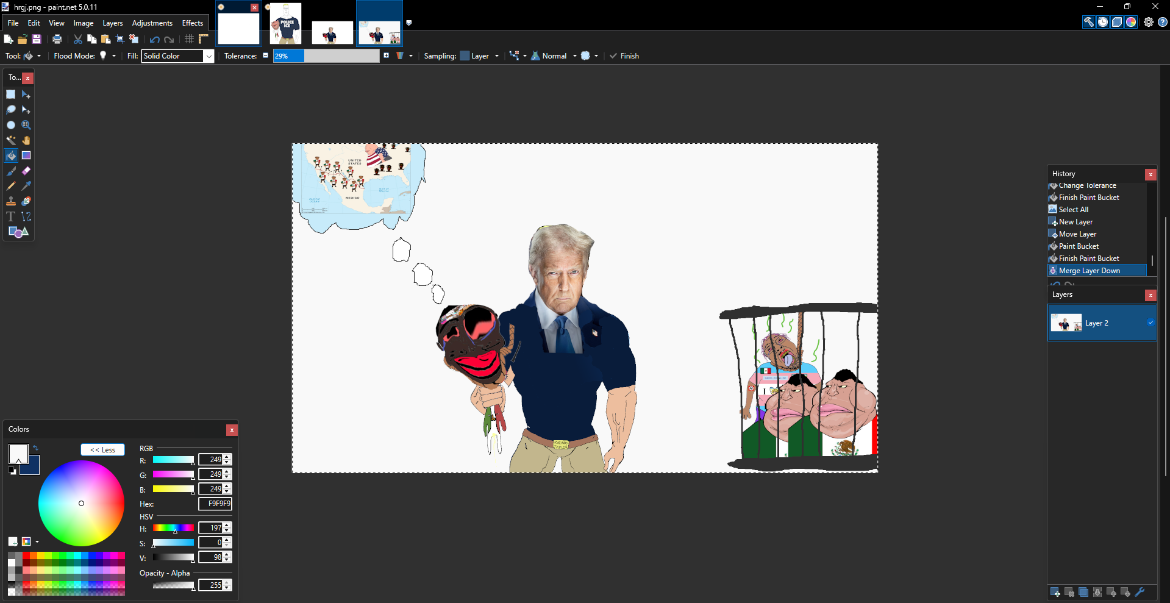This screenshot has width=1170, height=603.
Task: Reset colors to black and white
Action: tap(12, 471)
